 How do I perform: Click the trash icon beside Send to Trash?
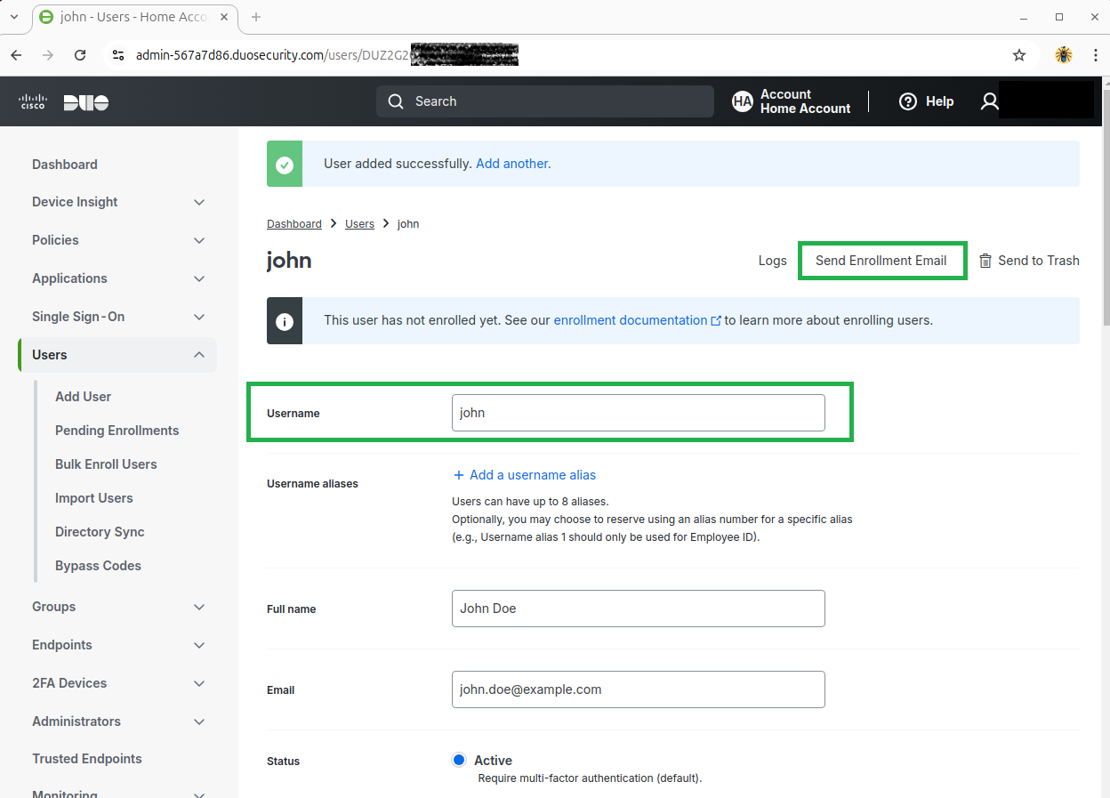tap(985, 261)
